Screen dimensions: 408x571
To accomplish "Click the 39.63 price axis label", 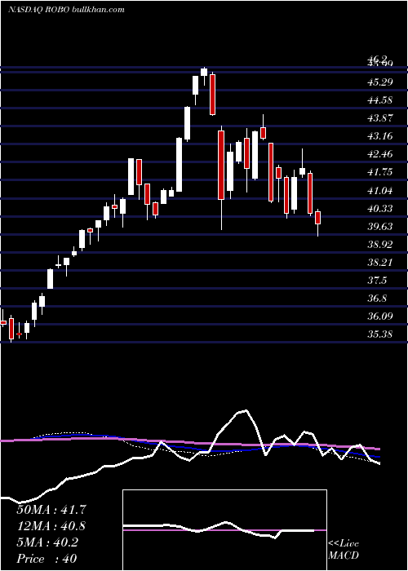I will [380, 227].
